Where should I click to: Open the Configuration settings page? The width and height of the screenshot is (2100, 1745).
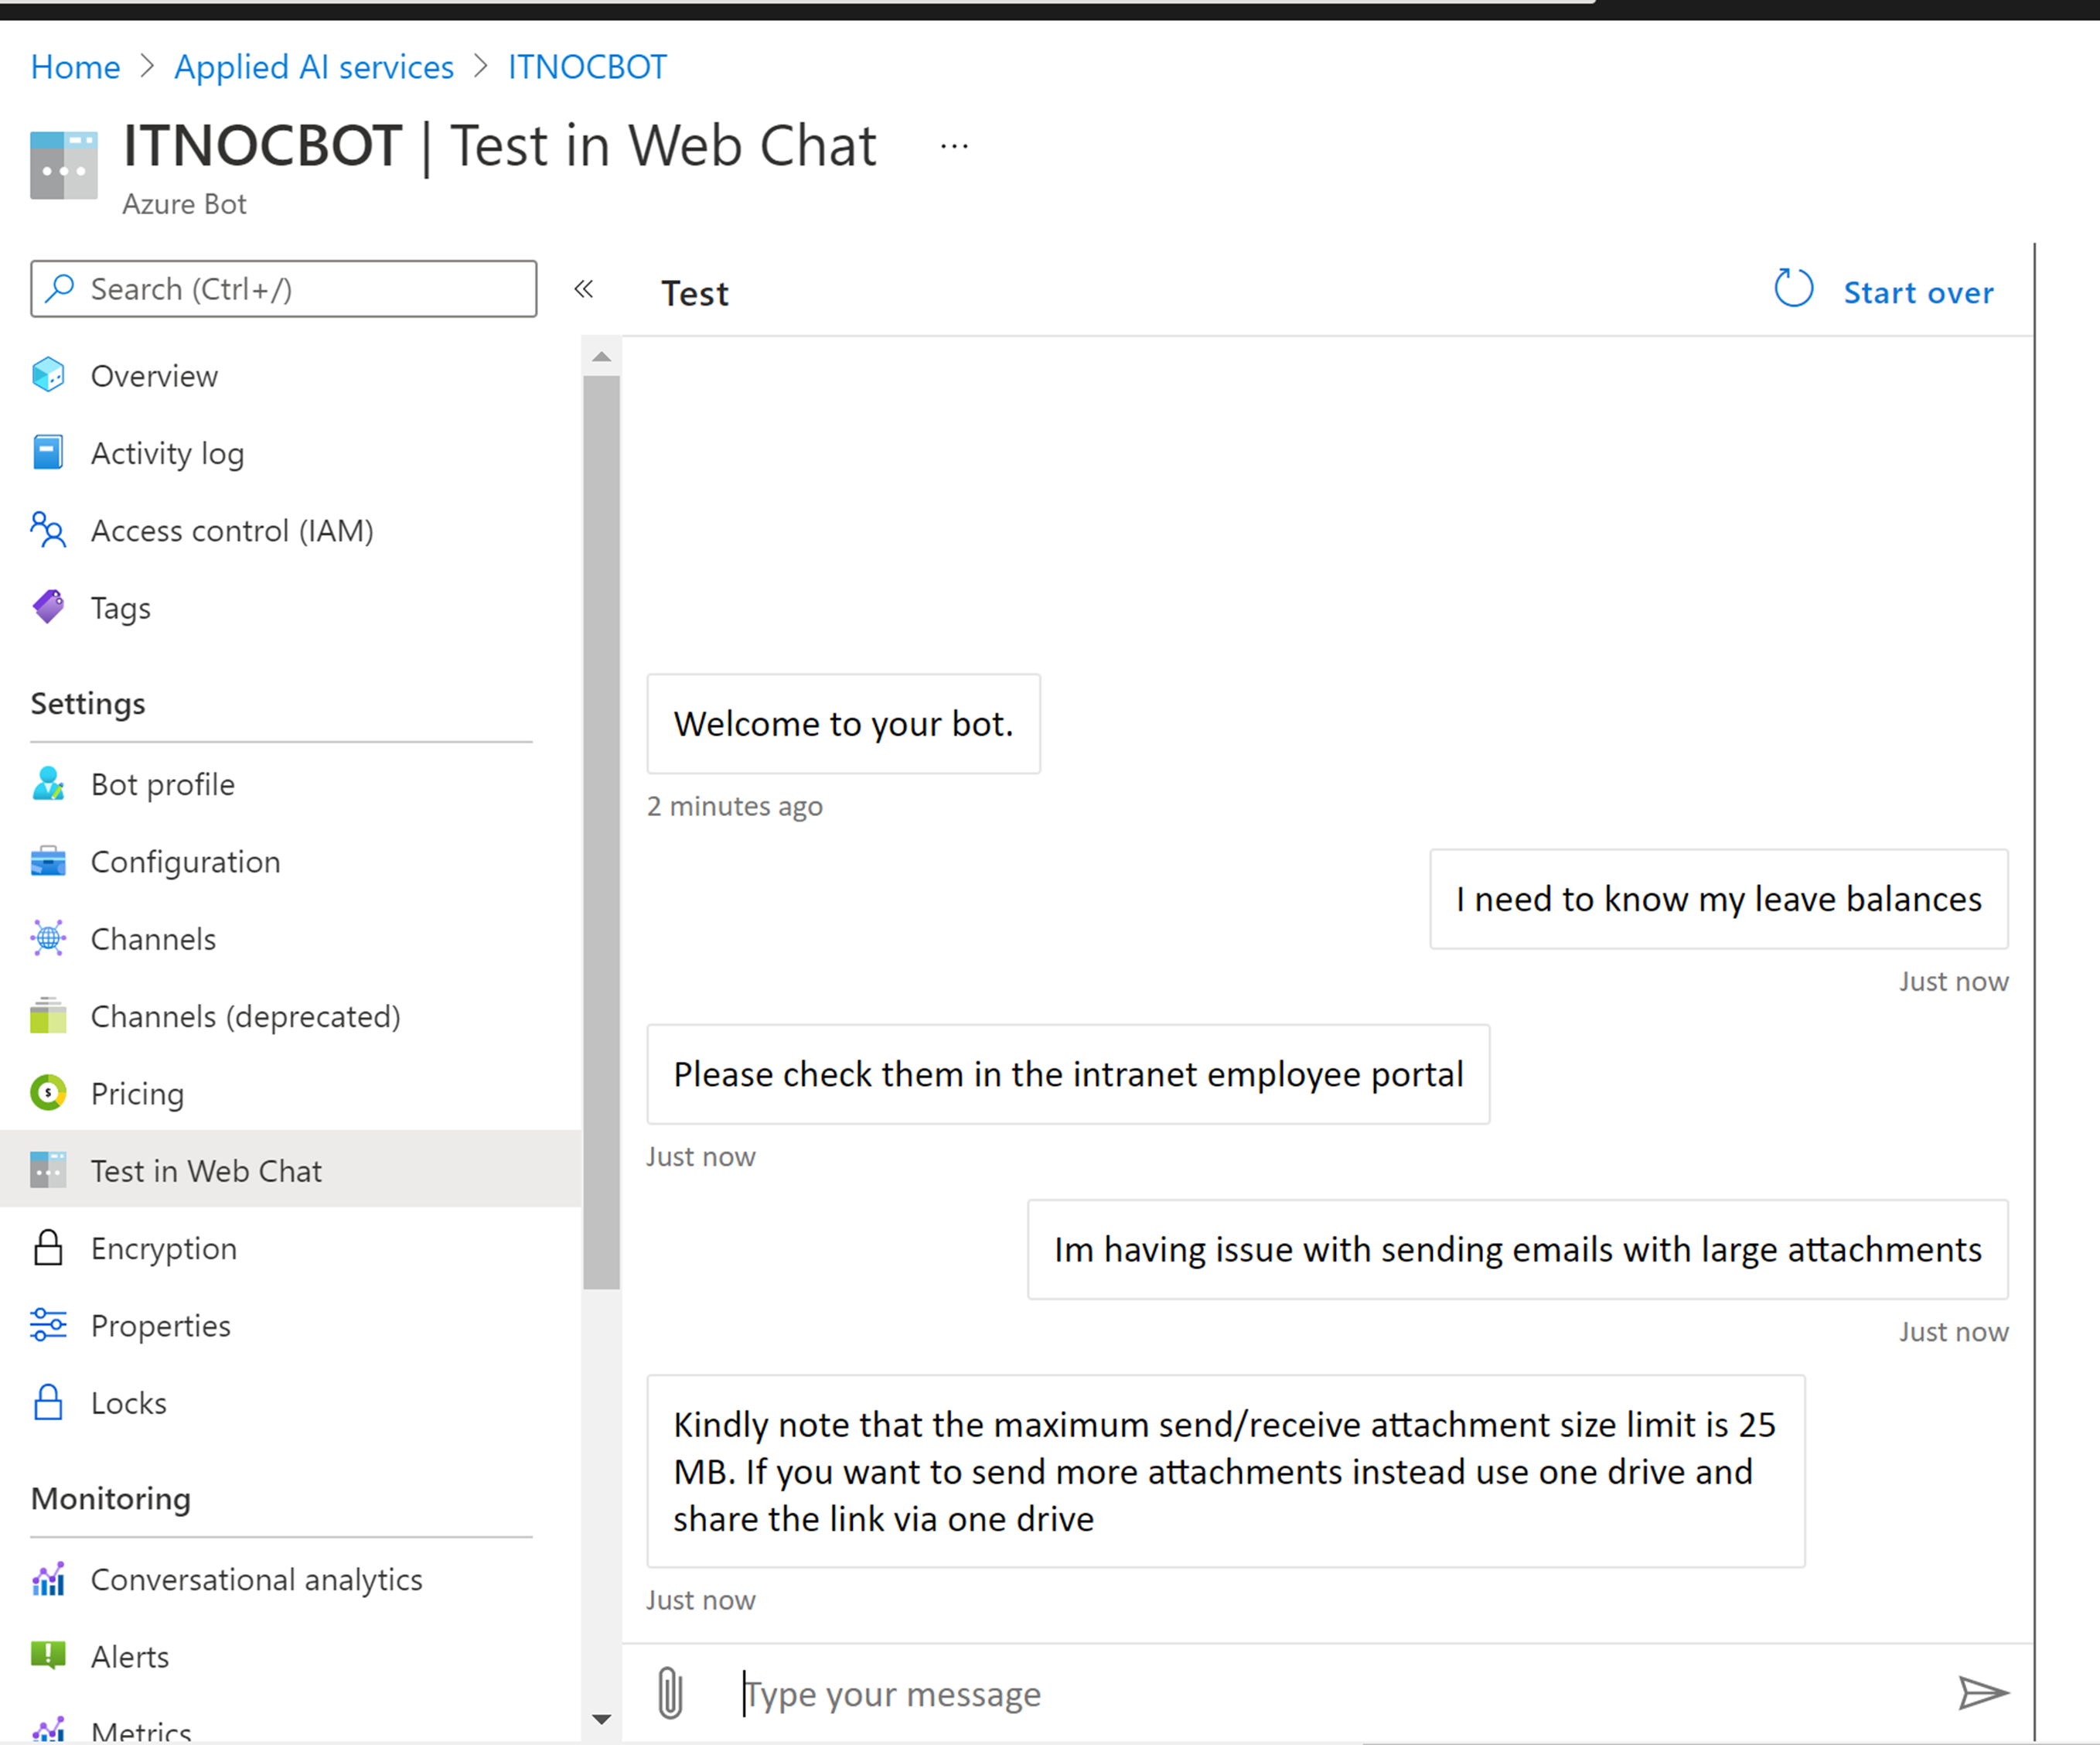185,862
